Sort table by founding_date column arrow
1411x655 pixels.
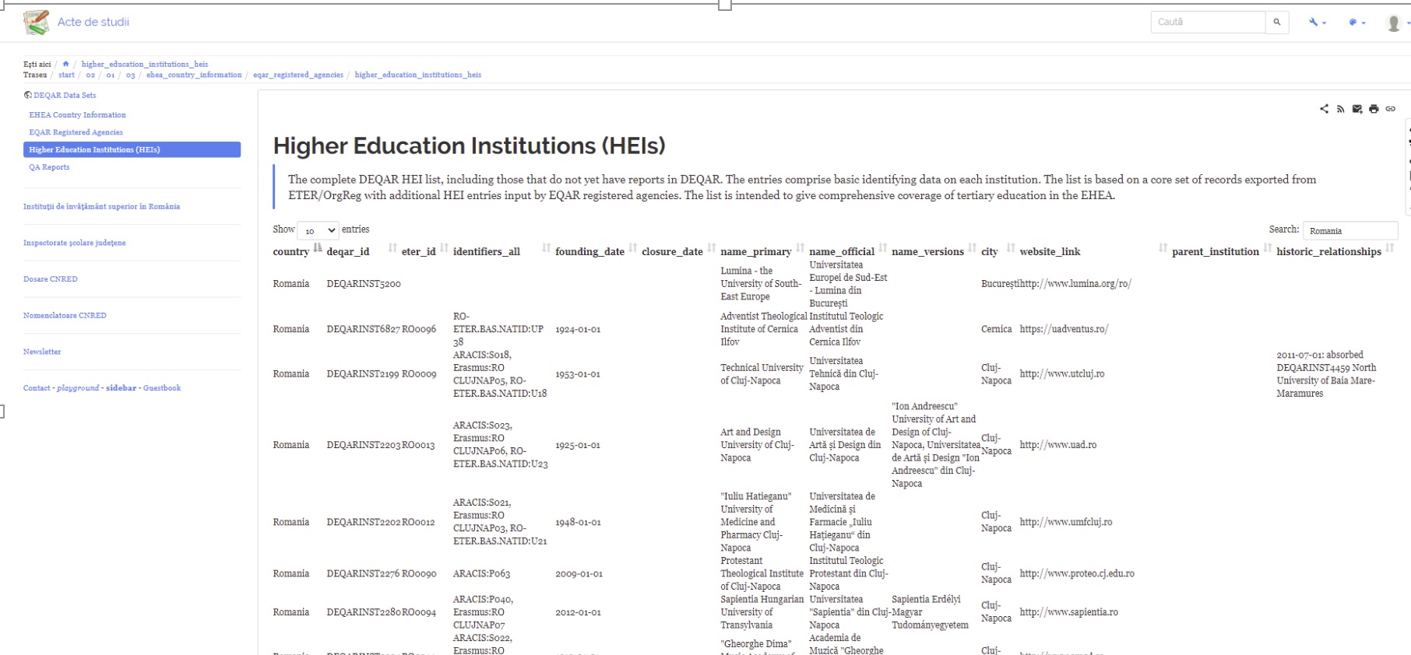[633, 247]
